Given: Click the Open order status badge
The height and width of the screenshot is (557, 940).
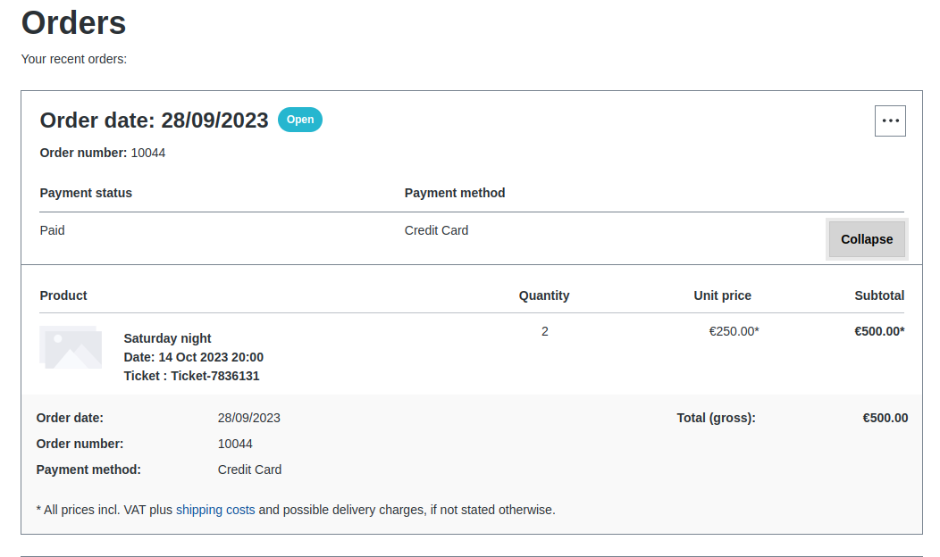Looking at the screenshot, I should click(299, 120).
